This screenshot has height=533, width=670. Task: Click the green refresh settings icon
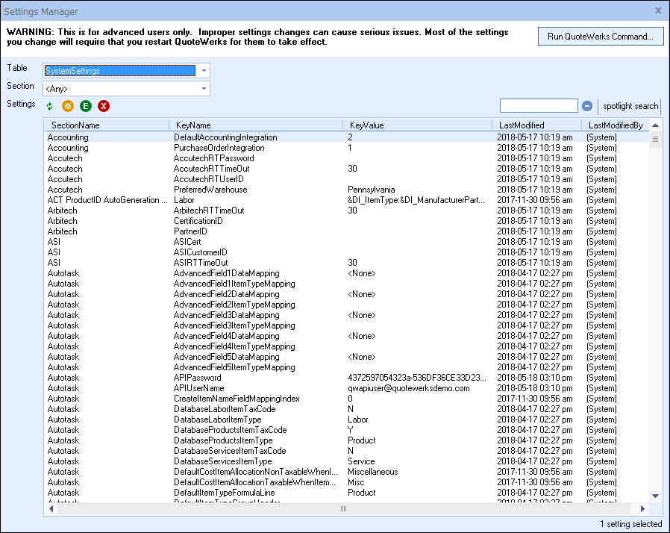(x=50, y=107)
